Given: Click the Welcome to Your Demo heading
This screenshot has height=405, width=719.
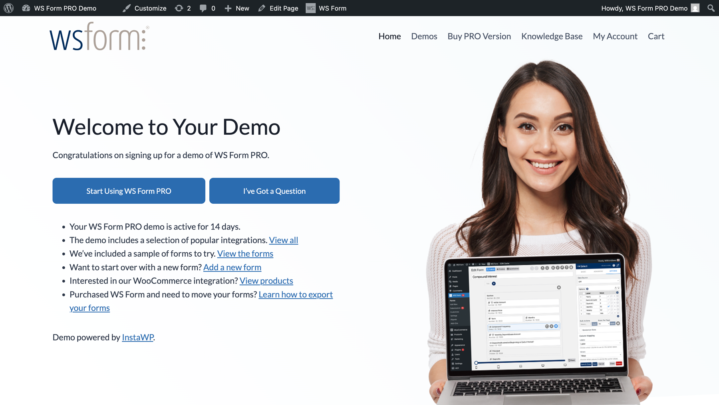Looking at the screenshot, I should (167, 127).
